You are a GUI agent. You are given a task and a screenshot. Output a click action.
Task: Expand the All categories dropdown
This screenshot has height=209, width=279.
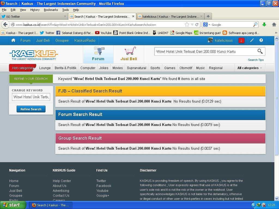pyautogui.click(x=250, y=68)
